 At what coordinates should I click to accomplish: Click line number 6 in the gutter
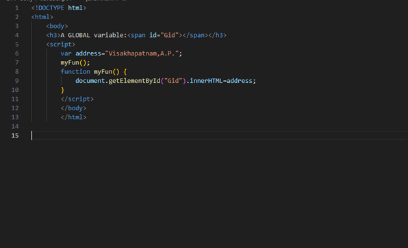point(17,53)
